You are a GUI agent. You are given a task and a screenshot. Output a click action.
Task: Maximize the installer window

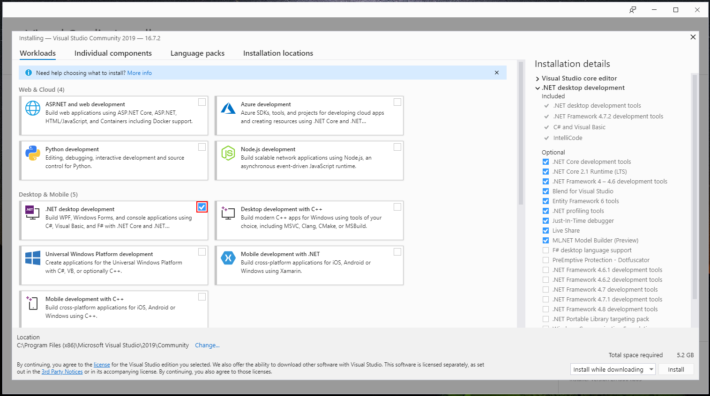[x=676, y=10]
